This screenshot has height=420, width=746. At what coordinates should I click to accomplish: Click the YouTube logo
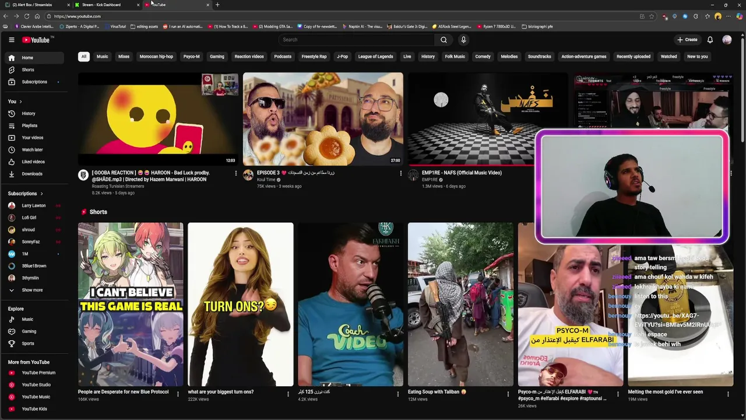[x=37, y=40]
